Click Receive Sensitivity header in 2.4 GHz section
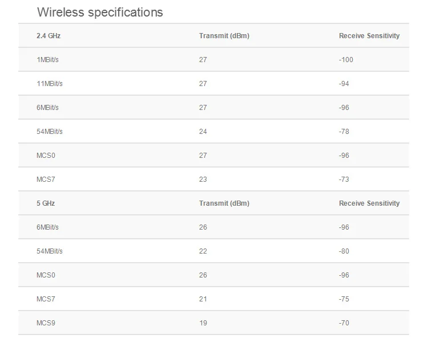 [369, 36]
